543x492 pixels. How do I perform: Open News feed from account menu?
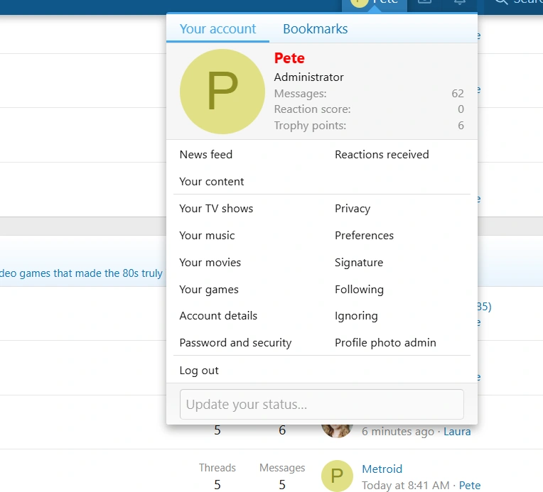[206, 155]
